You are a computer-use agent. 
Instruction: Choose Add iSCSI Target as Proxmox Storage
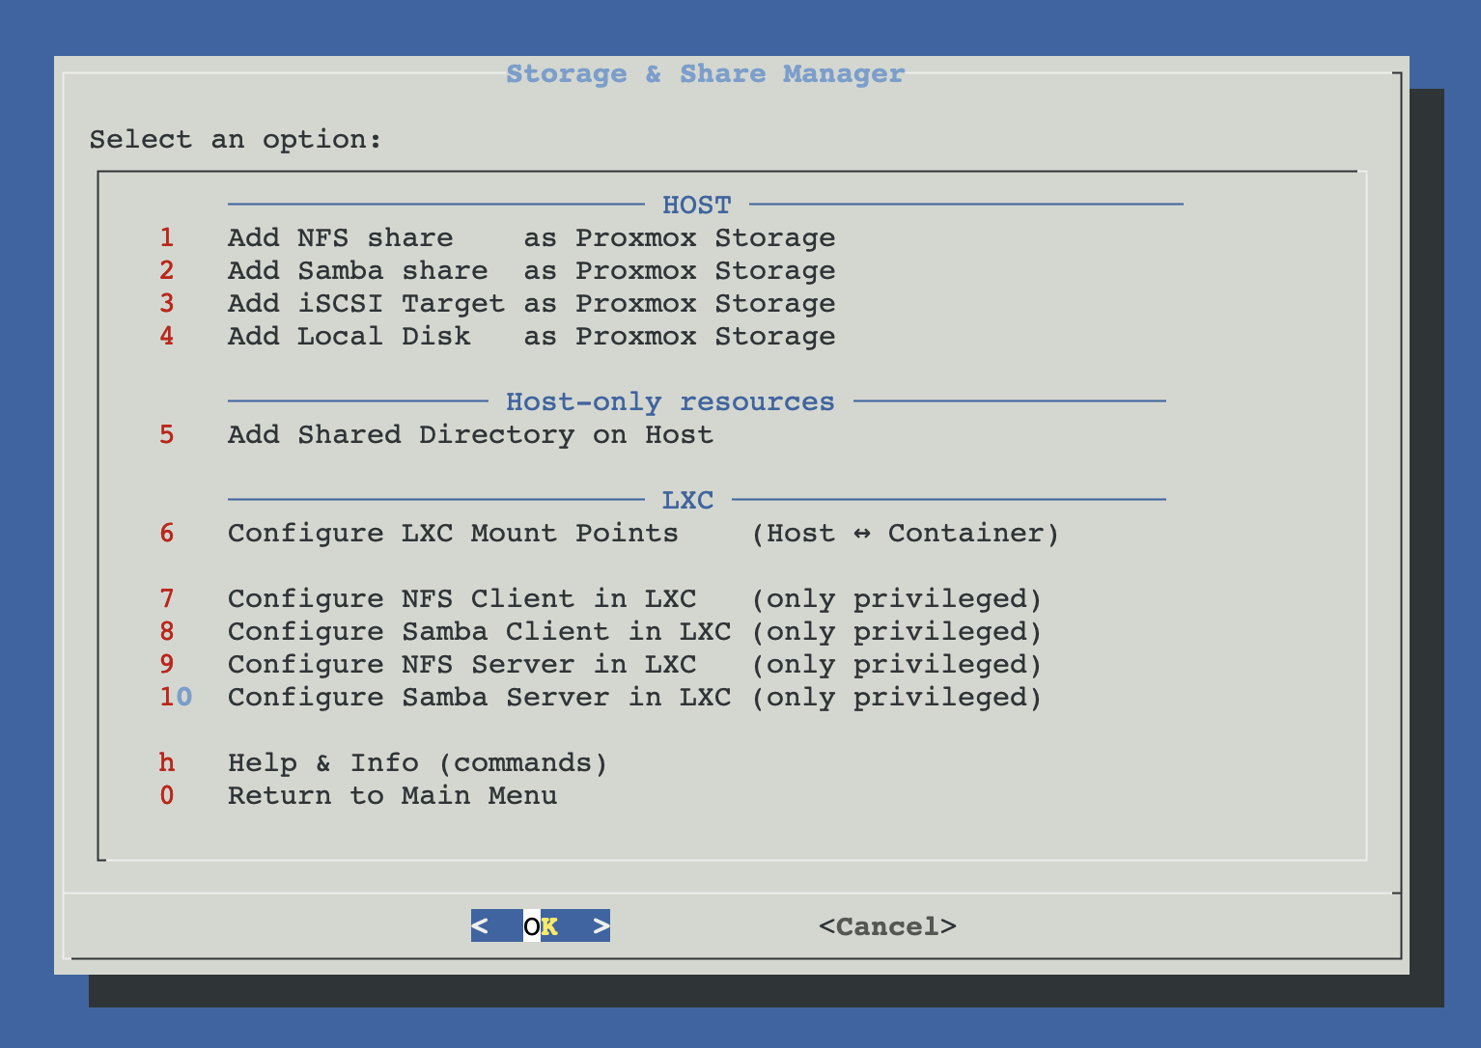tap(497, 304)
